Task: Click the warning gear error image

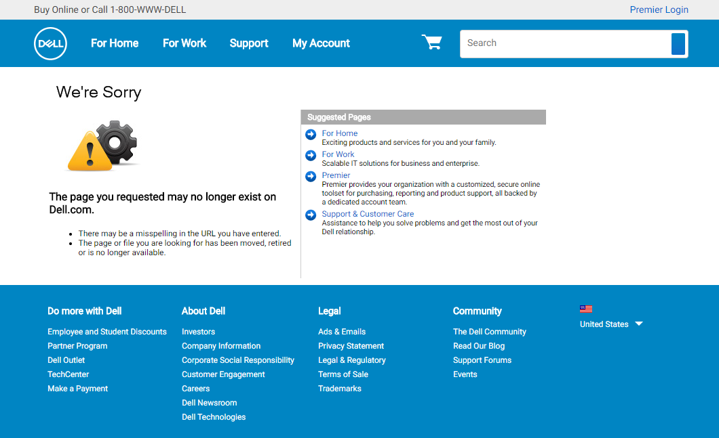Action: 102,146
